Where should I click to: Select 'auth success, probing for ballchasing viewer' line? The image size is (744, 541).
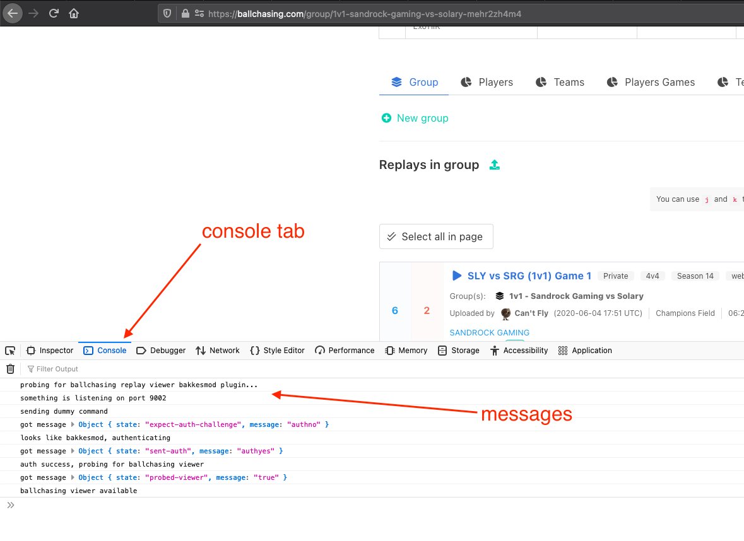(112, 464)
